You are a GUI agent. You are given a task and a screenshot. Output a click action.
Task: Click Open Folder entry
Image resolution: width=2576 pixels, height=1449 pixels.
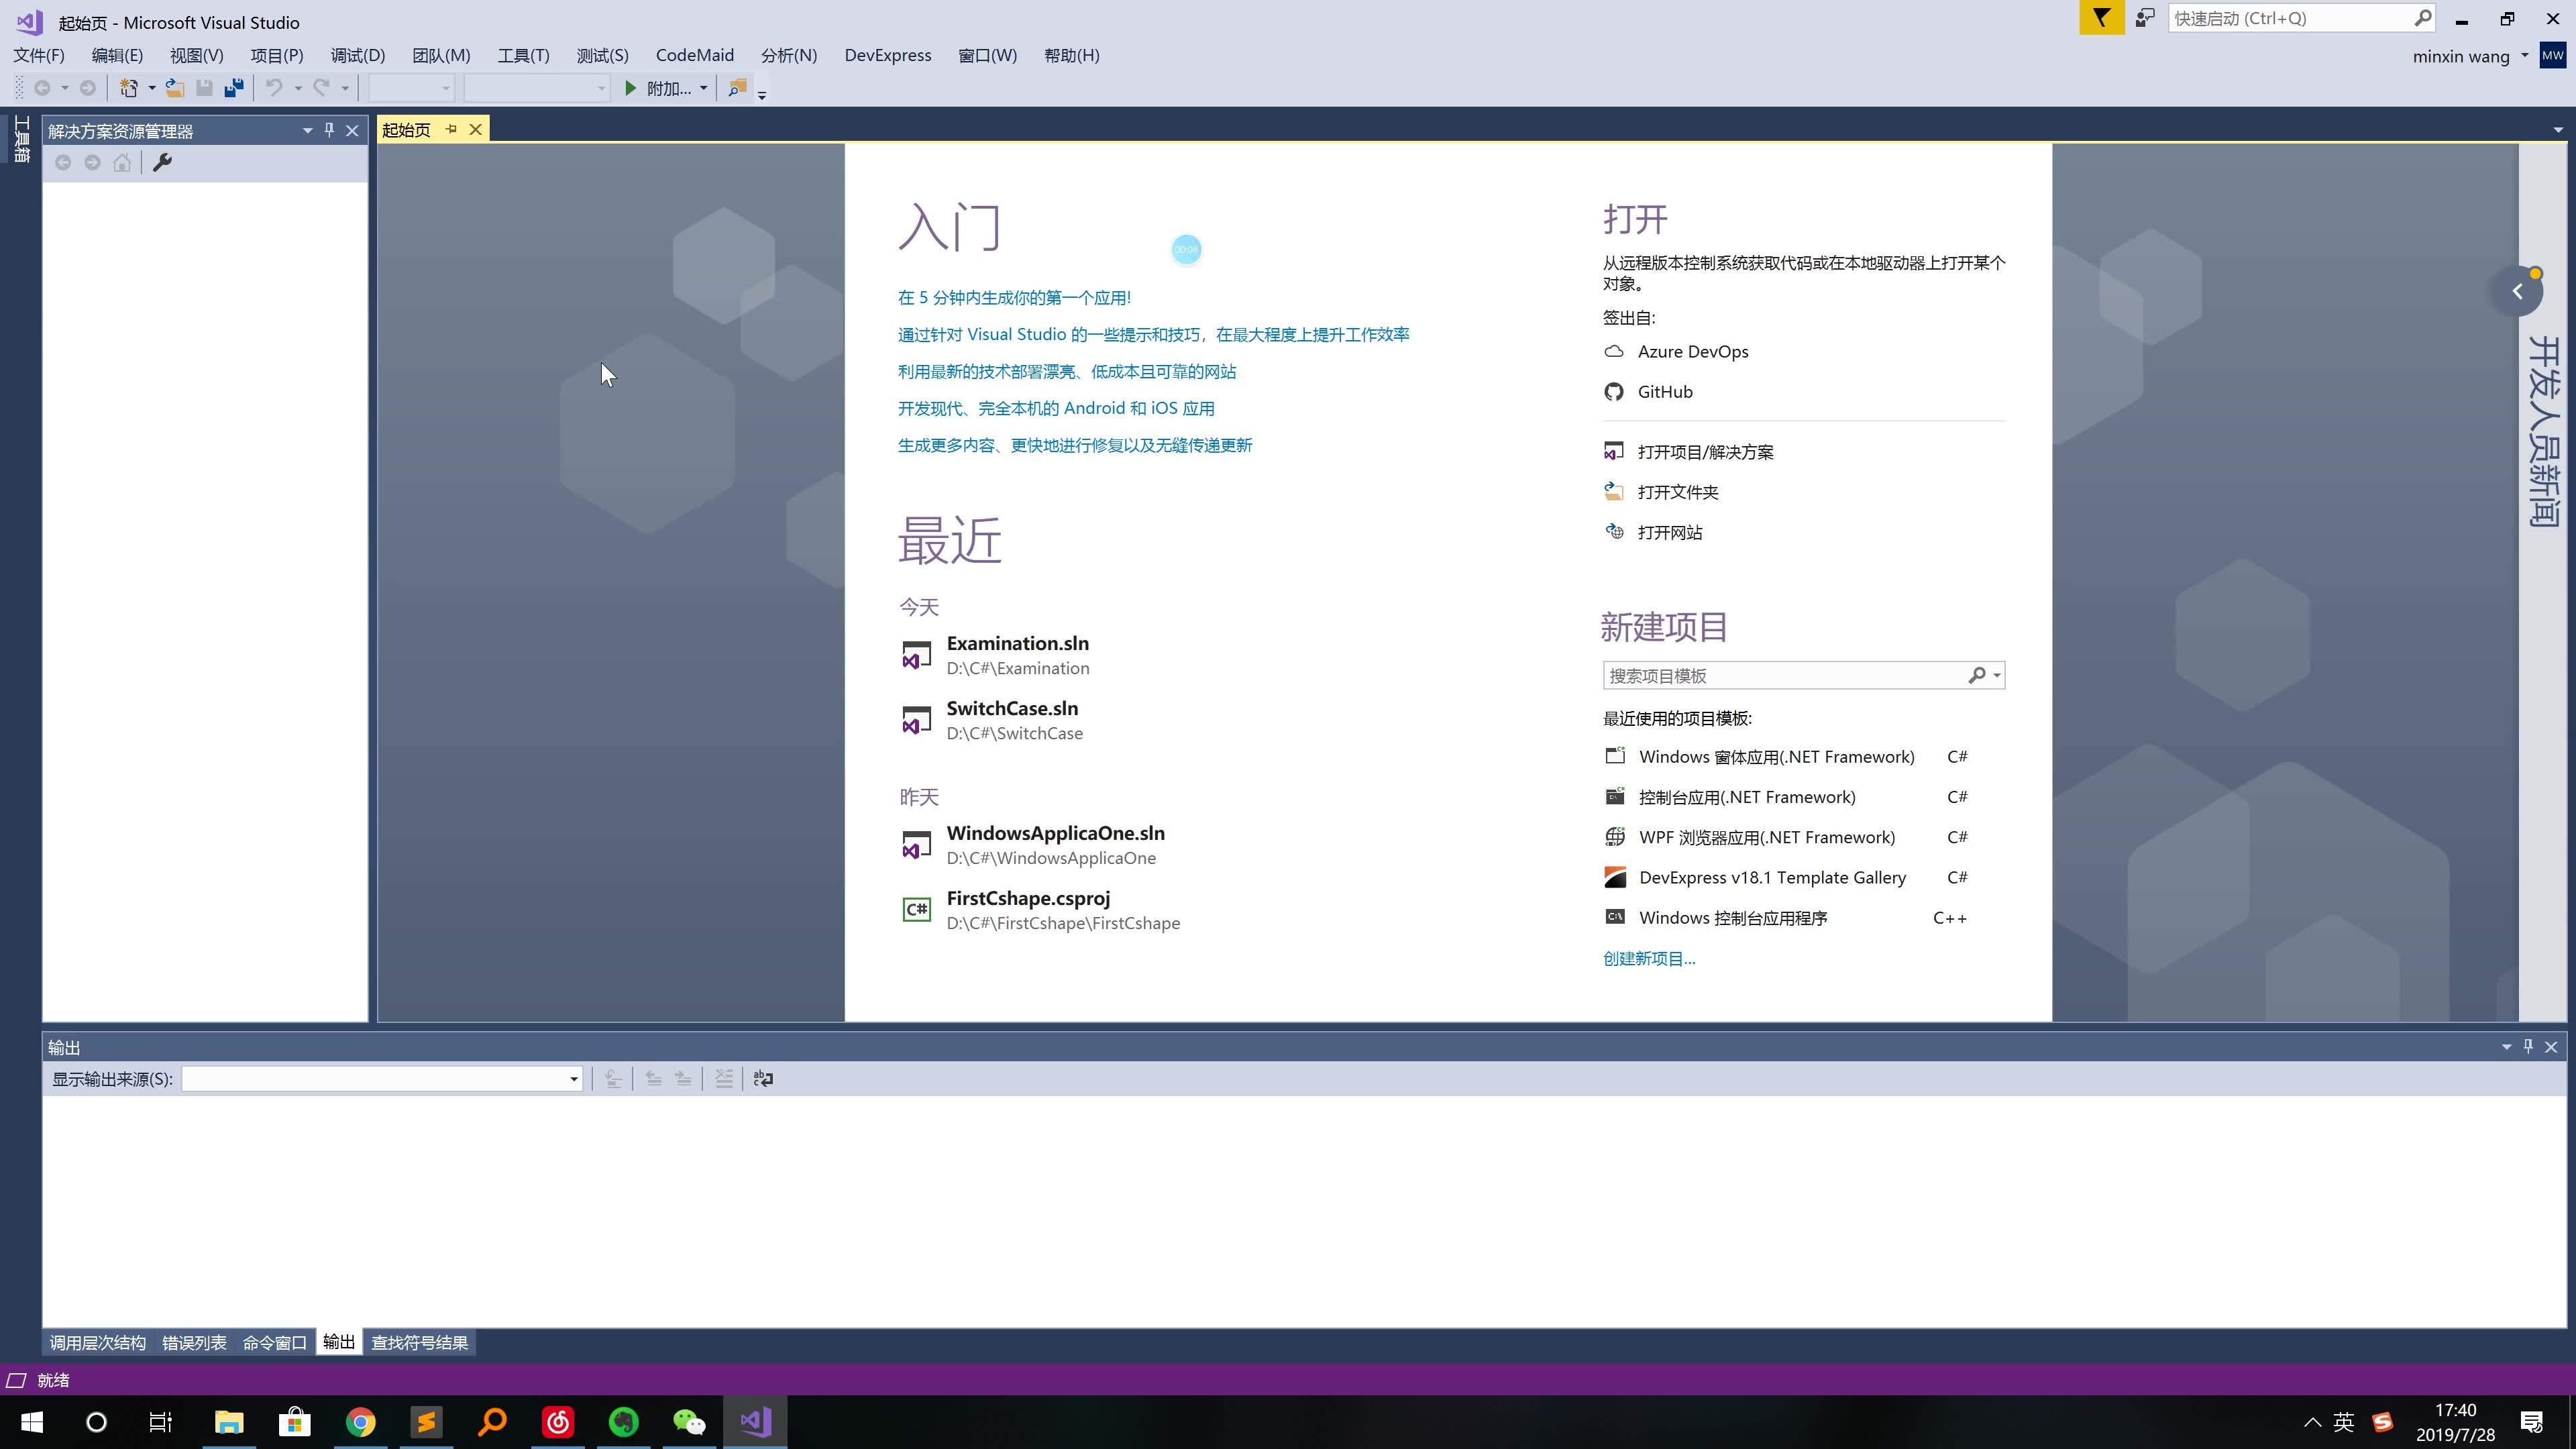(x=1661, y=492)
